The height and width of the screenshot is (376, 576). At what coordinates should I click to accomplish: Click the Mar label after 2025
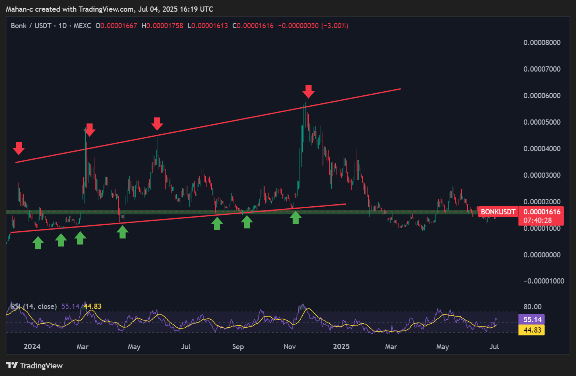(x=391, y=347)
